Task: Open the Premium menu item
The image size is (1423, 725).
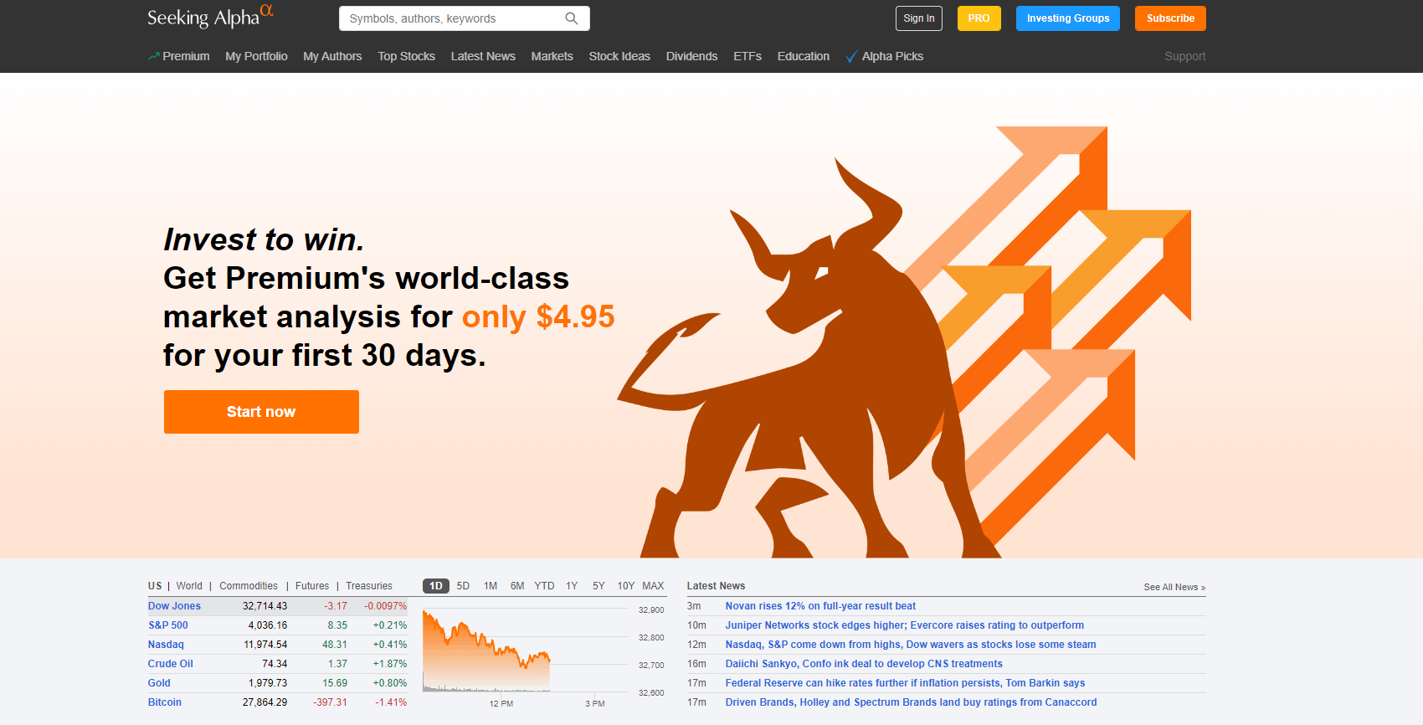Action: click(179, 56)
